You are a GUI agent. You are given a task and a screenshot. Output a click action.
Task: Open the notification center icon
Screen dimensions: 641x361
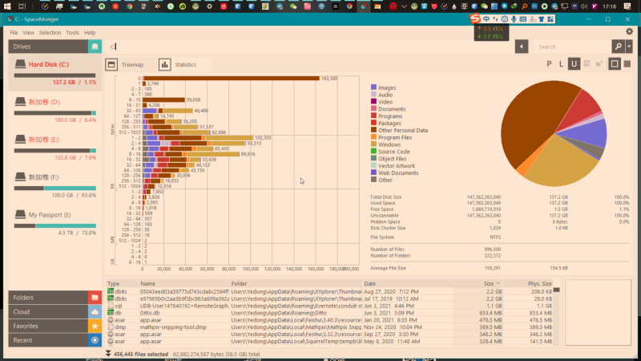coord(627,6)
